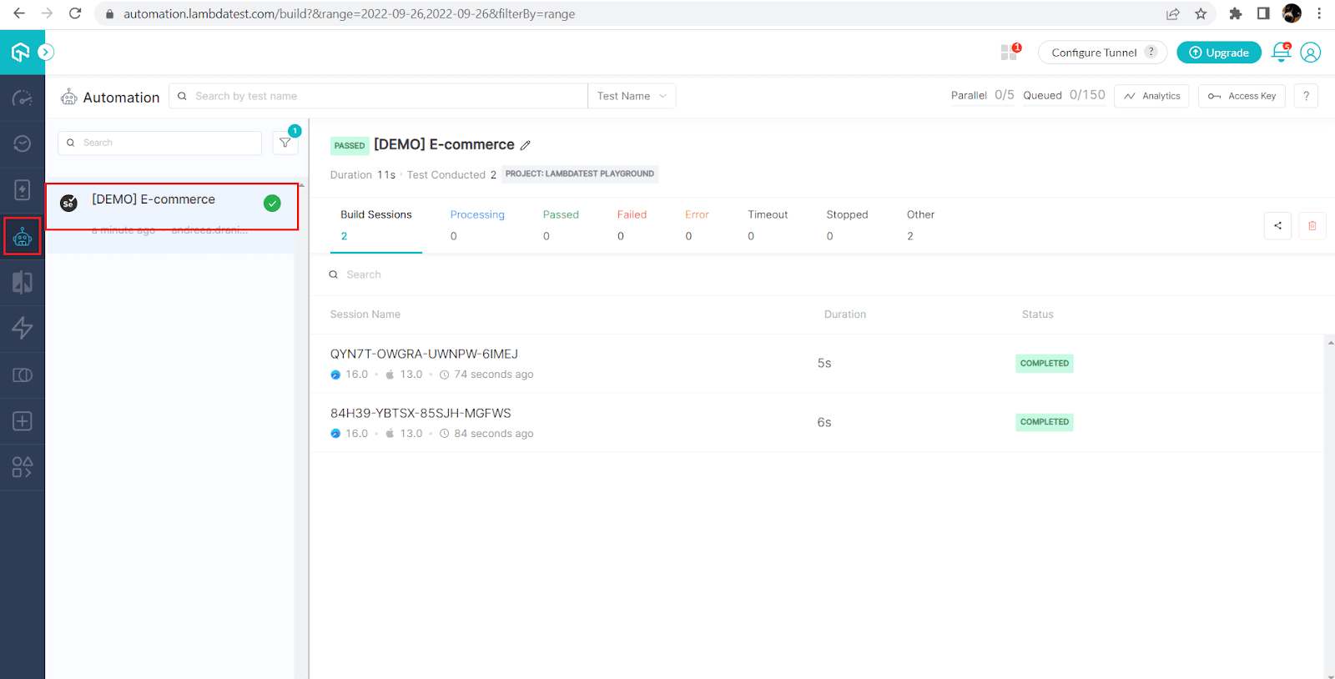Open HyperExecute lightning bolt sidebar icon

click(x=23, y=328)
